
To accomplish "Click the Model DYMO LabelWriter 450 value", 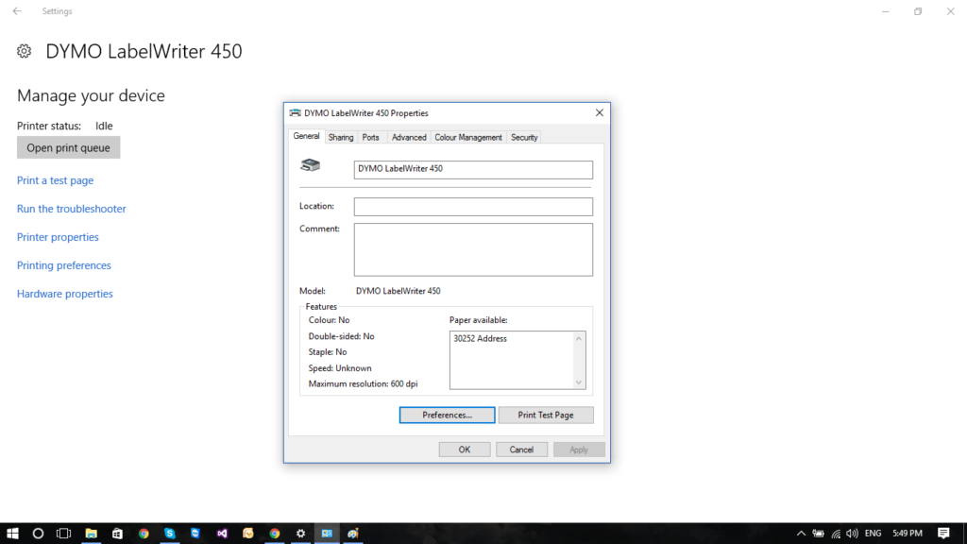I will point(398,291).
